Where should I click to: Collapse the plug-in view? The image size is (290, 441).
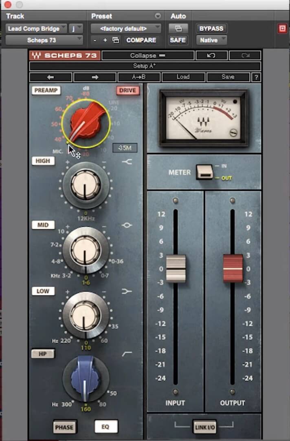pos(148,56)
